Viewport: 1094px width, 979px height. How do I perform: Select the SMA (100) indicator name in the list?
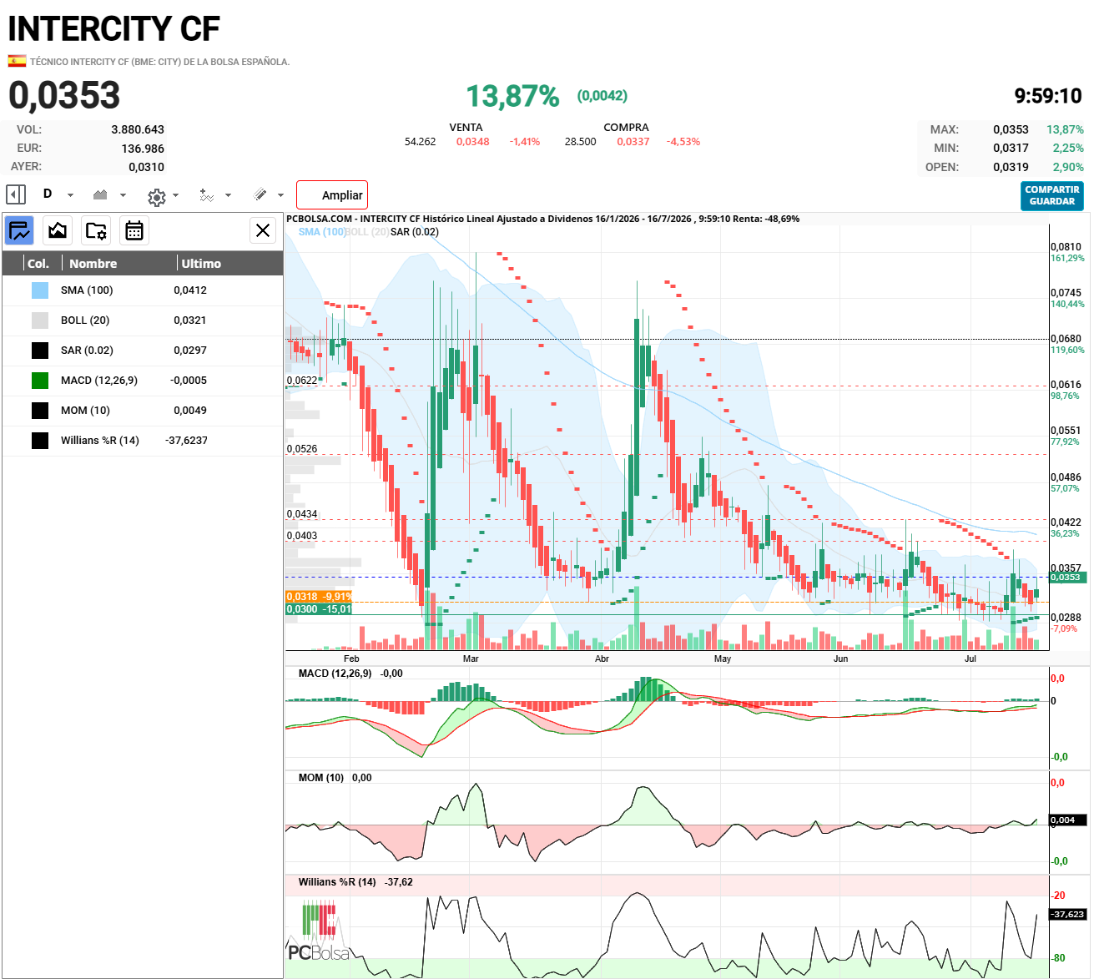pyautogui.click(x=87, y=290)
